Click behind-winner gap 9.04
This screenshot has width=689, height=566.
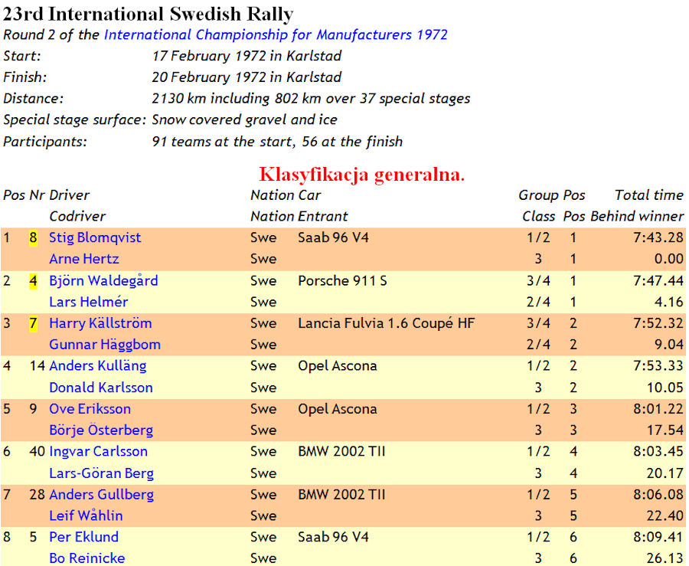pos(669,345)
